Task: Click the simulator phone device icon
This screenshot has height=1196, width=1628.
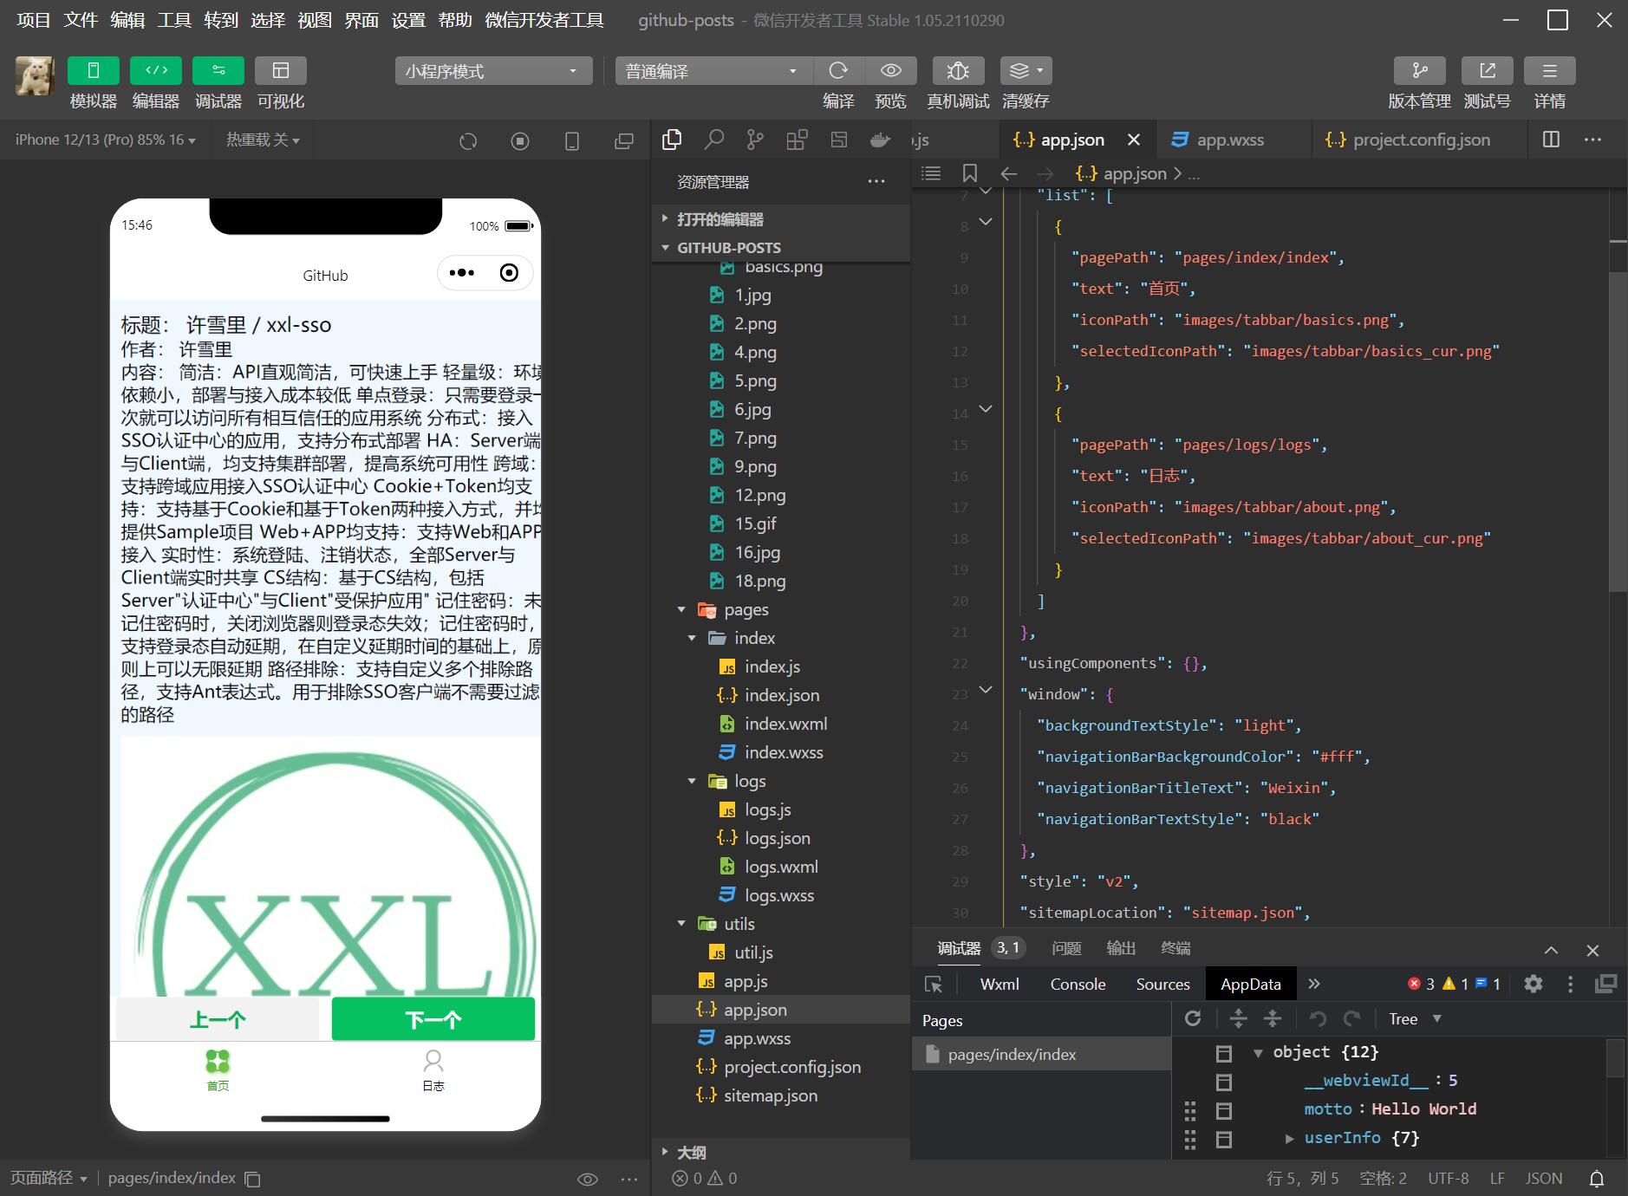Action: [x=572, y=140]
